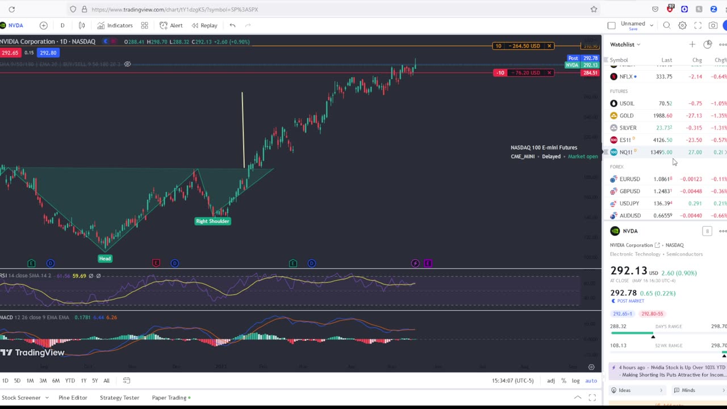This screenshot has width=727, height=409.
Task: Set the chart range to 6M
Action: tap(56, 381)
